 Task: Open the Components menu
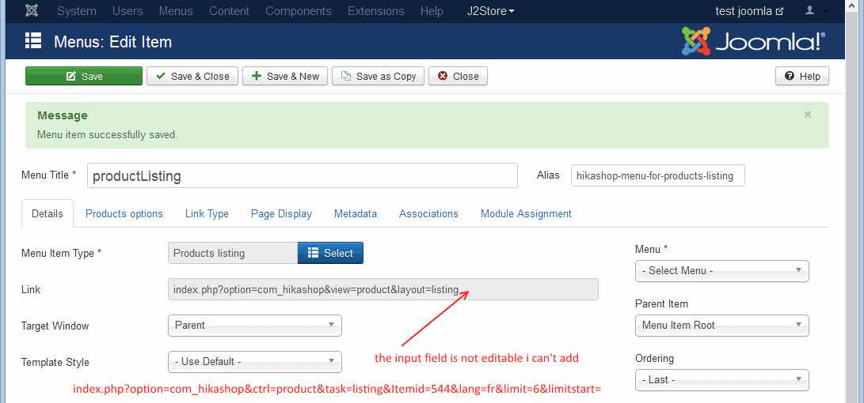[x=298, y=11]
